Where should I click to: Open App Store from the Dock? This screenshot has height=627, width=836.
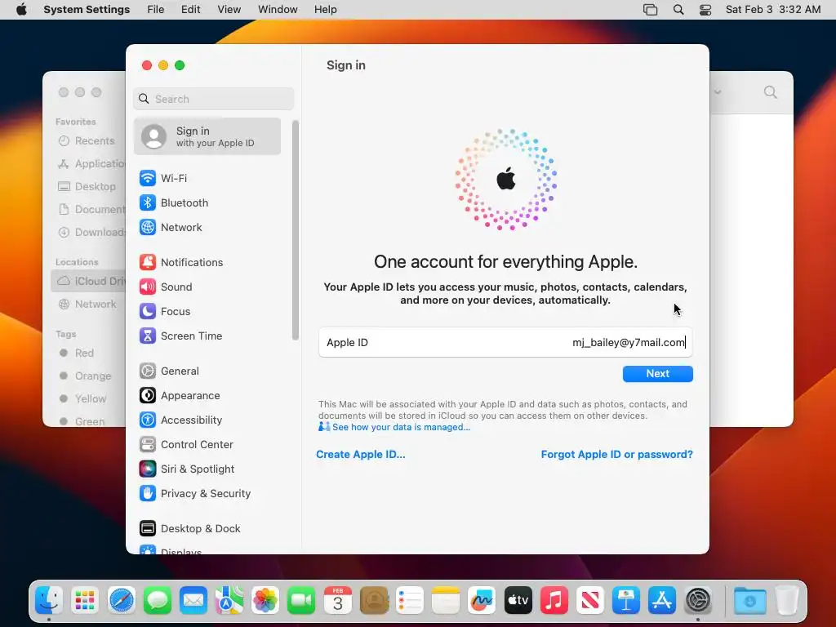click(661, 601)
